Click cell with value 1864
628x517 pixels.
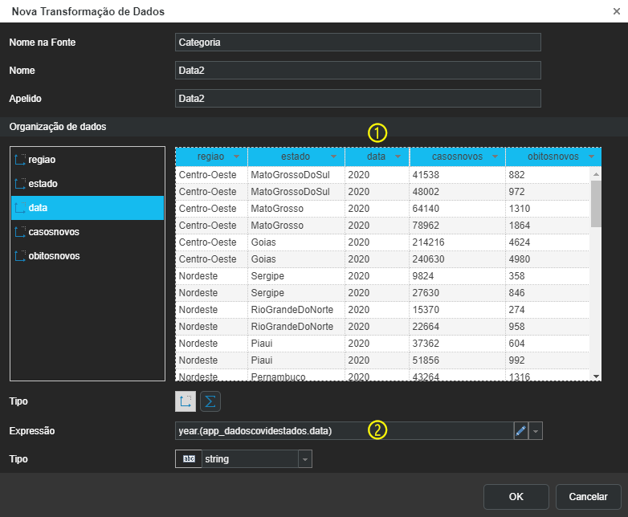(x=548, y=226)
